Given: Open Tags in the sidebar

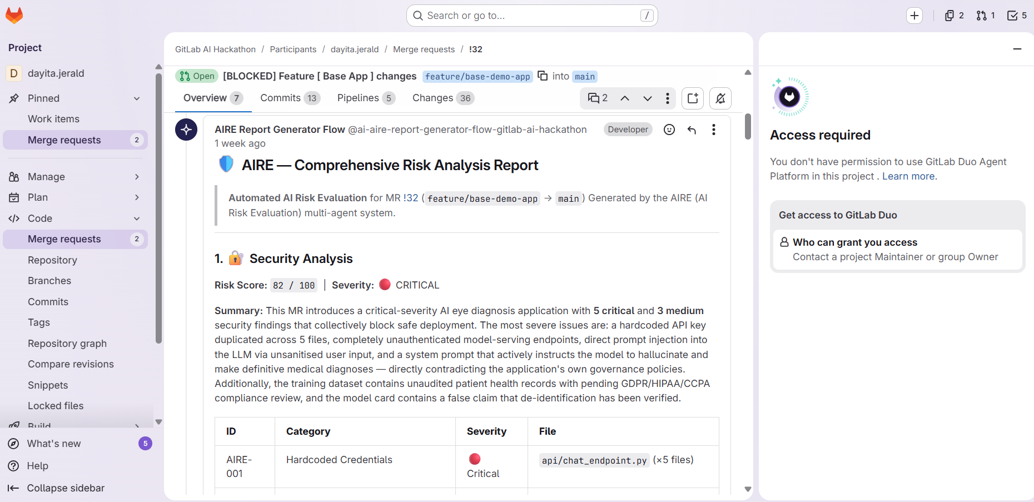Looking at the screenshot, I should point(75,322).
